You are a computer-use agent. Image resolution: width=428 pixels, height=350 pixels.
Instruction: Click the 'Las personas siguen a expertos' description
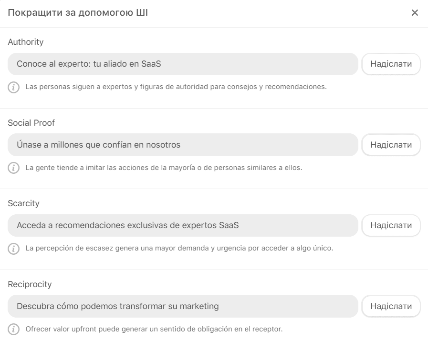coord(176,87)
